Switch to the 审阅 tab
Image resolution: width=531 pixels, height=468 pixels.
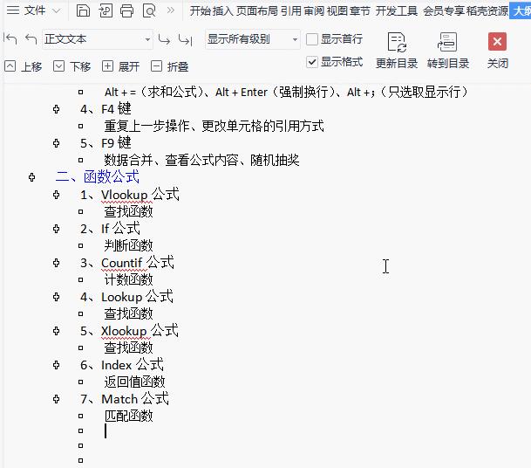[314, 10]
